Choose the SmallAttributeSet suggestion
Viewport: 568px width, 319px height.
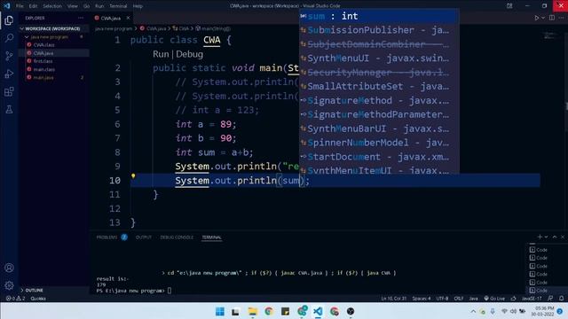click(379, 87)
